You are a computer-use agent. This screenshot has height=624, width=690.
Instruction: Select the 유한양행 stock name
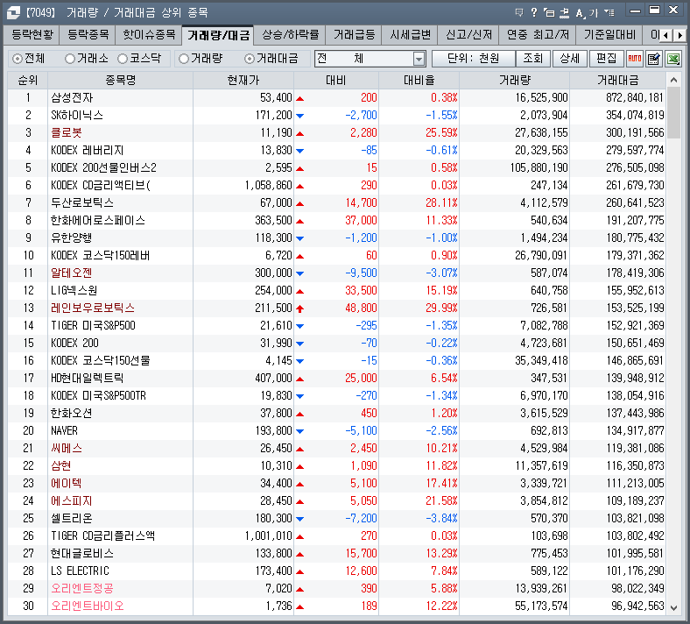coord(71,238)
